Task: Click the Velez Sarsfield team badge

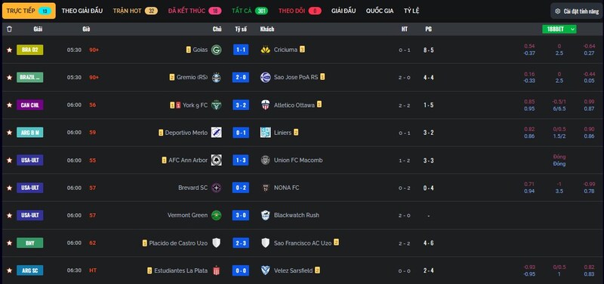Action: tap(266, 270)
